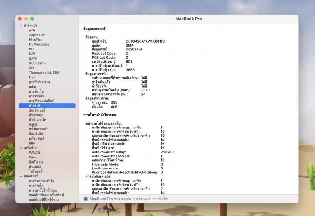Collapse the ซอฟต์แวร์ section chevron
Viewport: 315px width, 216px height.
21,176
